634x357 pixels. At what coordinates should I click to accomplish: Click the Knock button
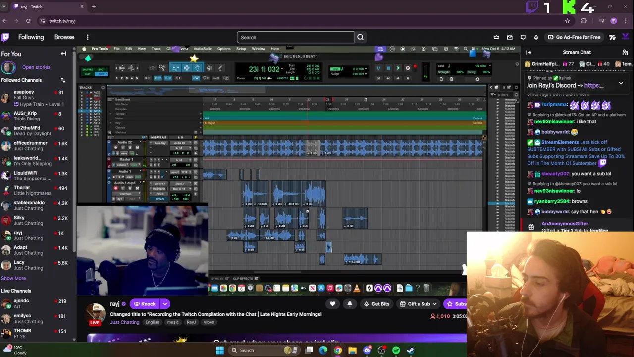(x=145, y=304)
